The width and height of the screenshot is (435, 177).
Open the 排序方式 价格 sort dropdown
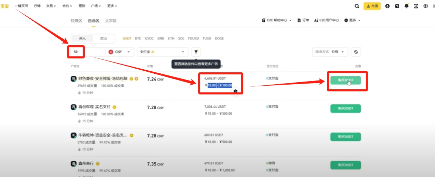pos(330,52)
